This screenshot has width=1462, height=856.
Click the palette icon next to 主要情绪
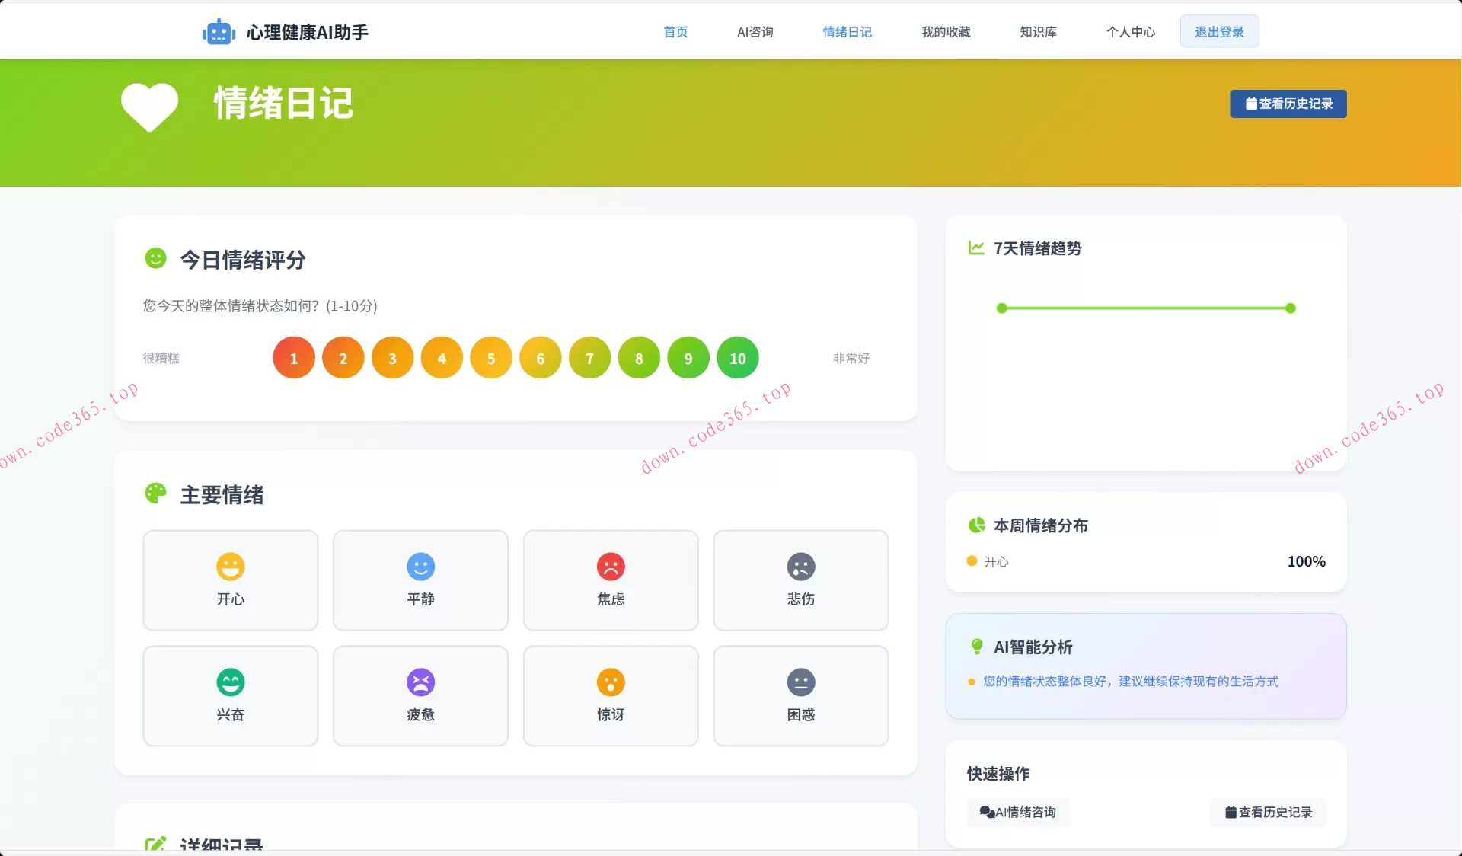pyautogui.click(x=155, y=494)
